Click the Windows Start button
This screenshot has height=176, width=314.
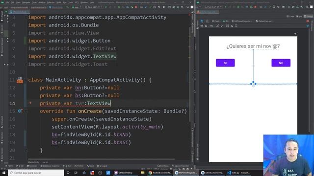4,173
